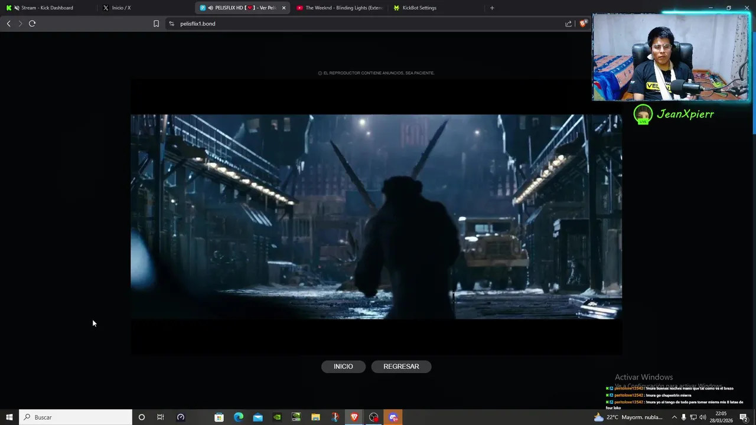Screen dimensions: 756x425
Task: Click the microphone tray icon
Action: (684, 417)
